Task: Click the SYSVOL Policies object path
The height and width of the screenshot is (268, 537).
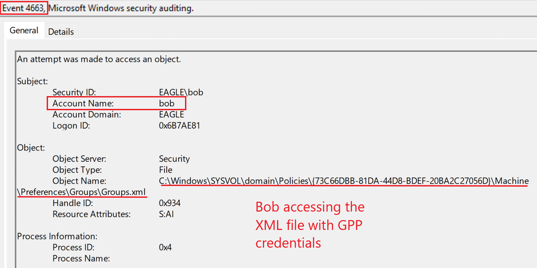Action: pyautogui.click(x=344, y=181)
